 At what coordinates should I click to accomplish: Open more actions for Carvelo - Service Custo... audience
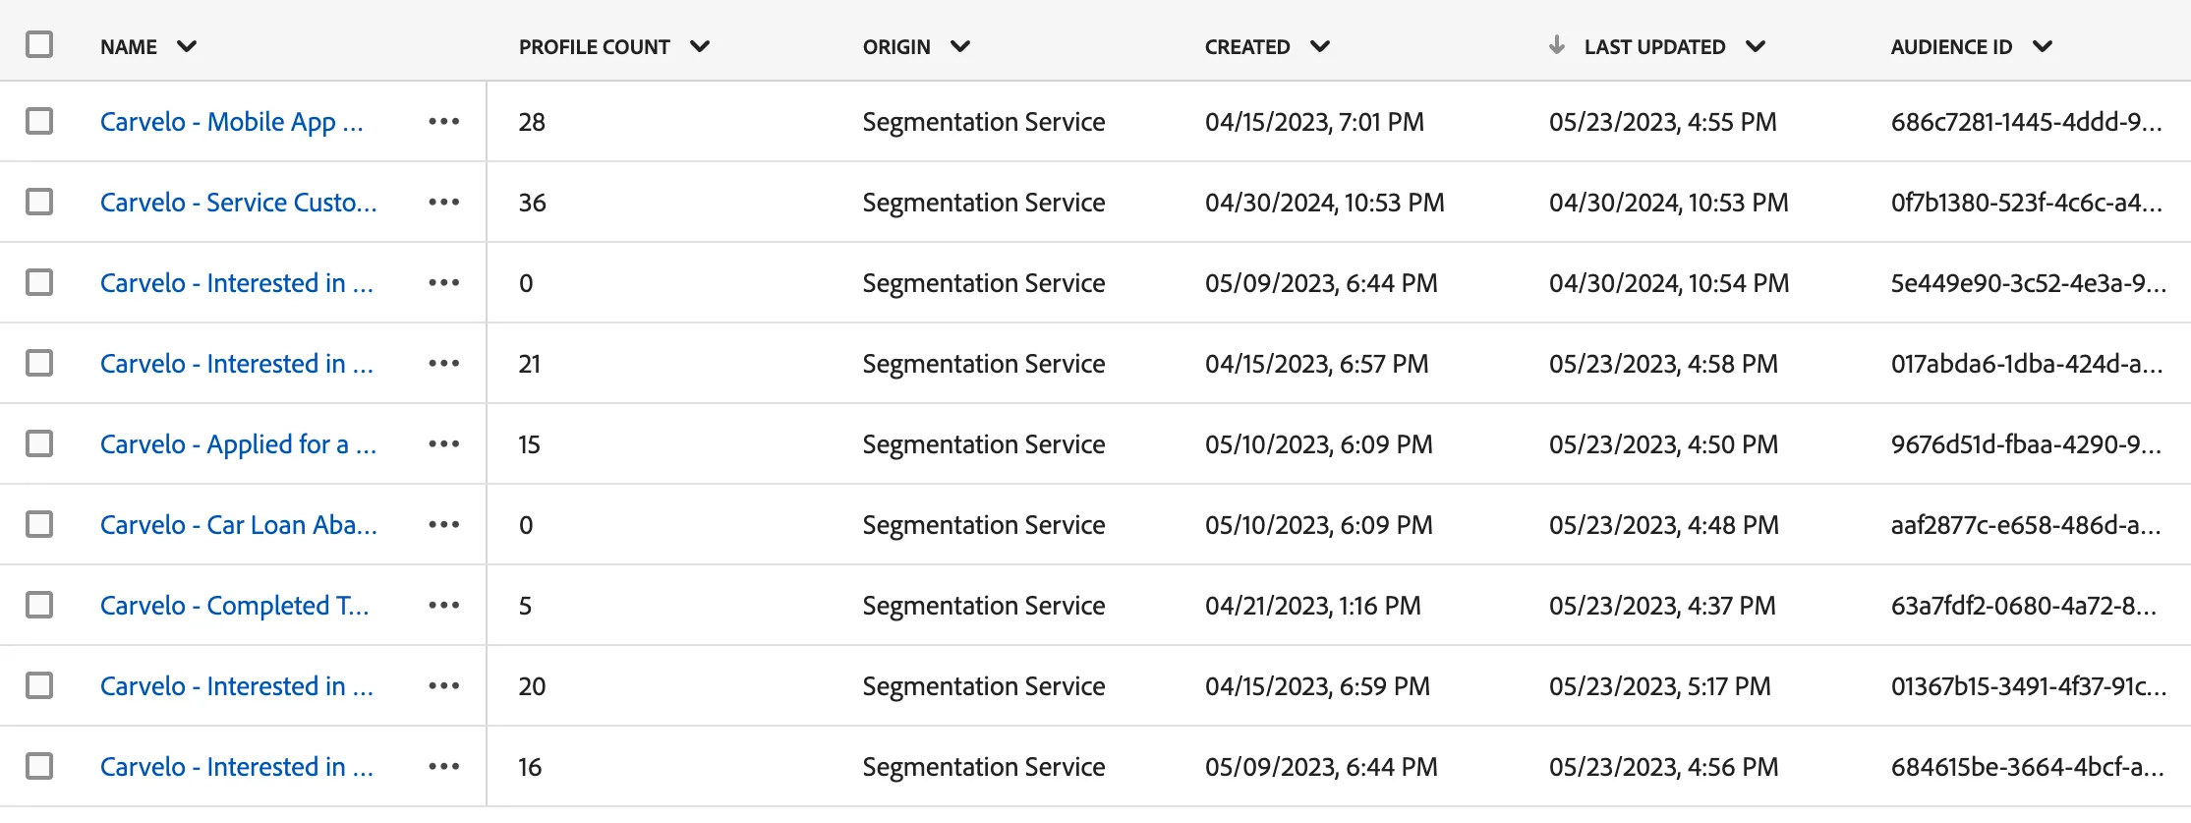[444, 203]
